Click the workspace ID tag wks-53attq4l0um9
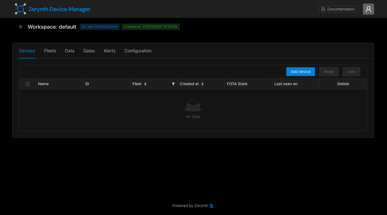The width and height of the screenshot is (387, 215). (100, 27)
